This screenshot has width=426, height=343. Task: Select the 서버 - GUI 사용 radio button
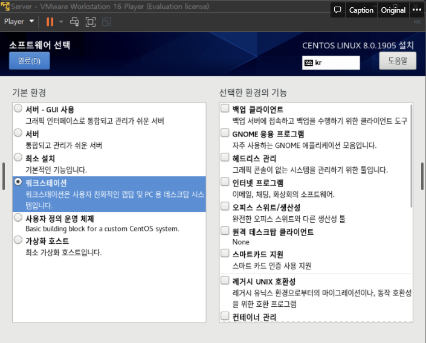click(x=18, y=108)
